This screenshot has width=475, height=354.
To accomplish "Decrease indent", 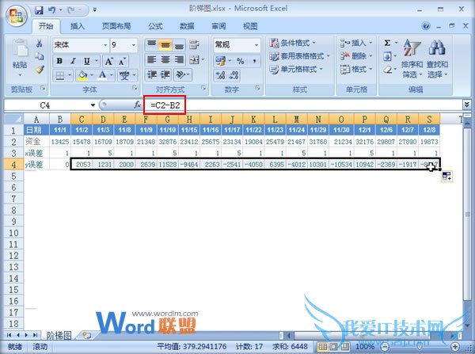I will (x=151, y=74).
